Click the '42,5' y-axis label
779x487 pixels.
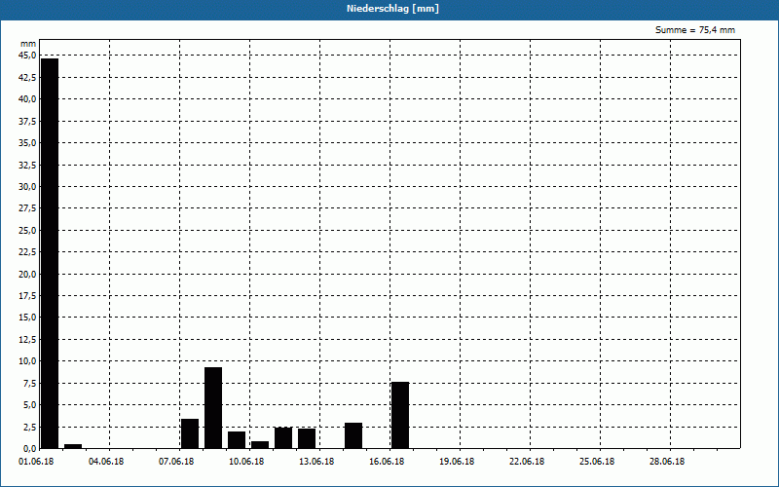pyautogui.click(x=27, y=77)
